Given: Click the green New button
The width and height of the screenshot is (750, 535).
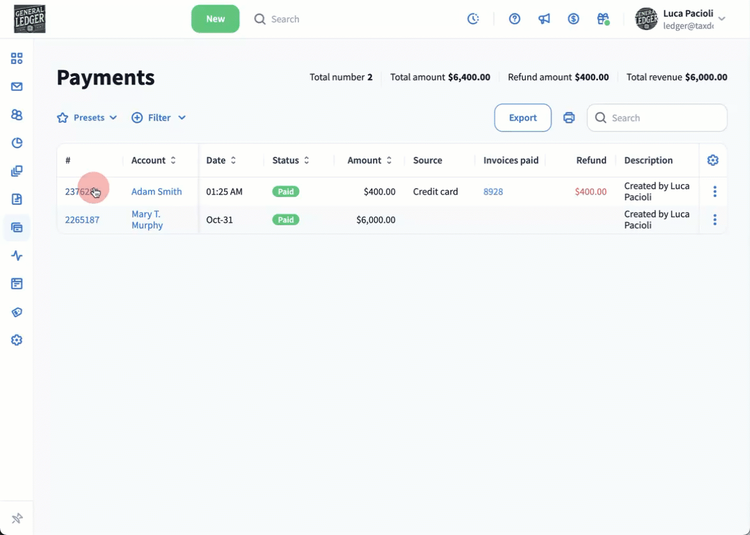Looking at the screenshot, I should tap(215, 19).
